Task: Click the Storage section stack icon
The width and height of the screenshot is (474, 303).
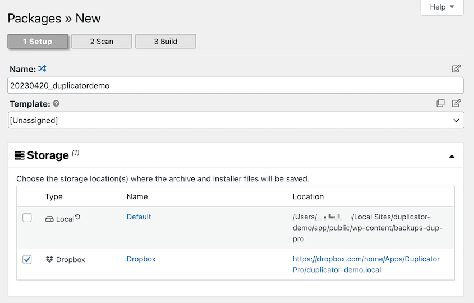Action: tap(19, 155)
